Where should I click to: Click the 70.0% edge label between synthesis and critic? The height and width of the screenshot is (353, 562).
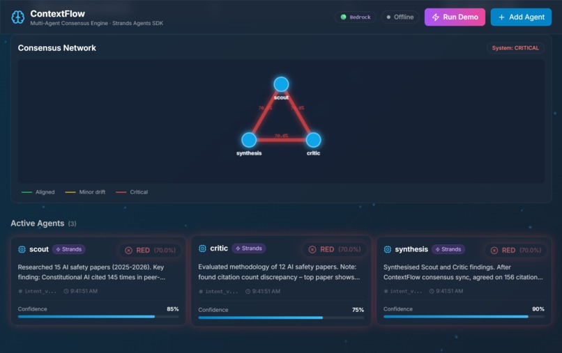(281, 136)
